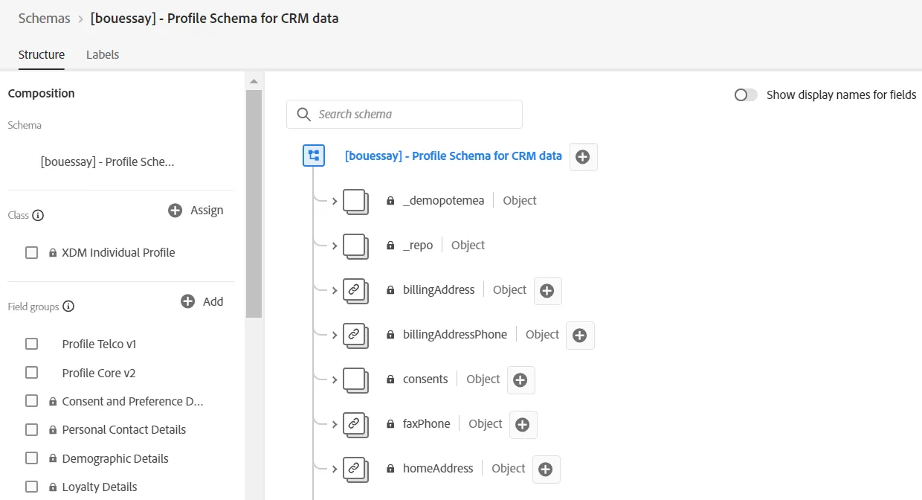
Task: Click the billingAddressPhone link object icon
Action: tap(355, 336)
